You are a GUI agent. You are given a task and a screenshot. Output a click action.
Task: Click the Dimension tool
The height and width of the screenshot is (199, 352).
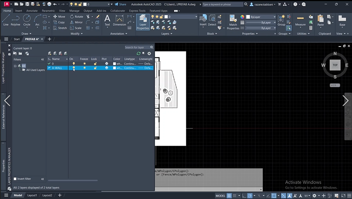point(119,20)
